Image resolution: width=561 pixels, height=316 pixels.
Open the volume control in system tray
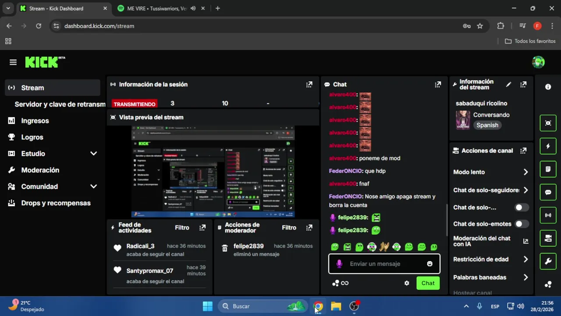[521, 306]
